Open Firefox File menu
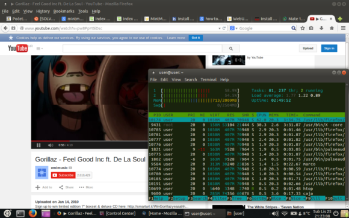The image size is (349, 218). 5,11
